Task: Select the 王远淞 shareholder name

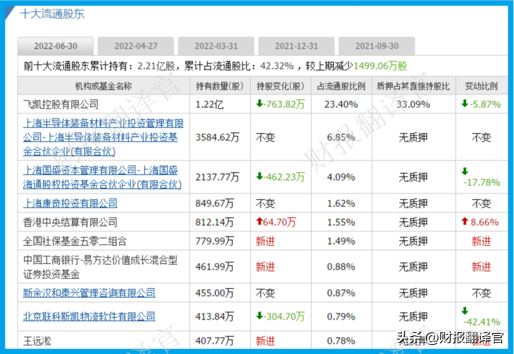Action: pos(37,341)
